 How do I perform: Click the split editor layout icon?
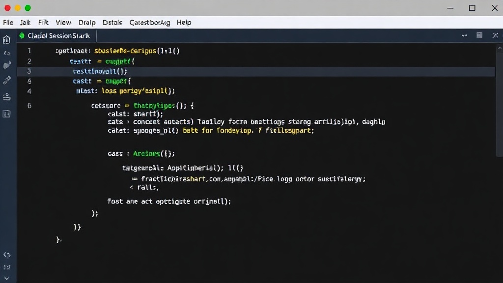479,35
